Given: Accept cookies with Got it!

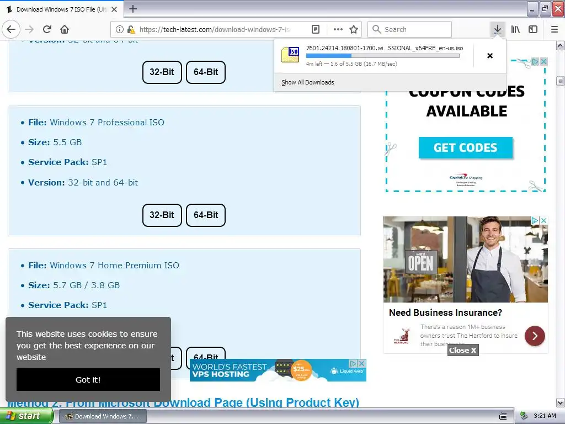Looking at the screenshot, I should point(88,379).
